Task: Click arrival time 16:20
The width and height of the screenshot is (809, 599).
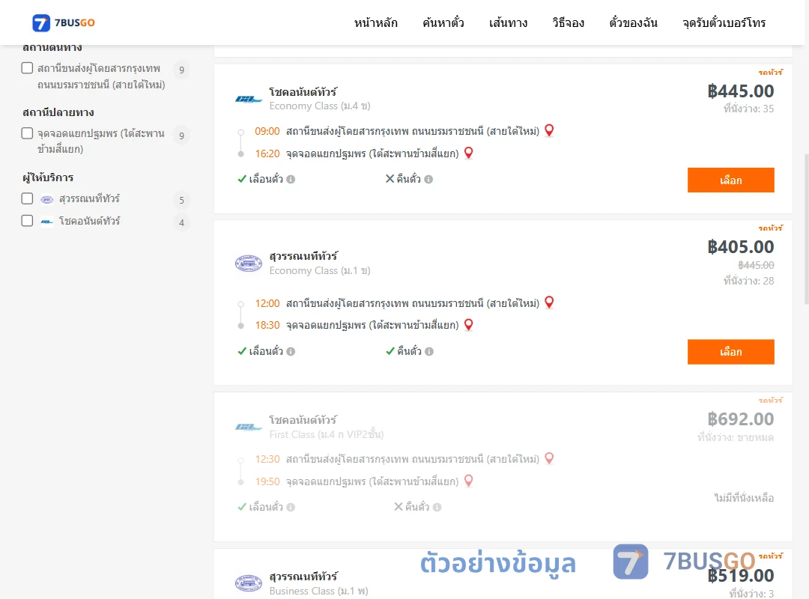Action: coord(267,153)
